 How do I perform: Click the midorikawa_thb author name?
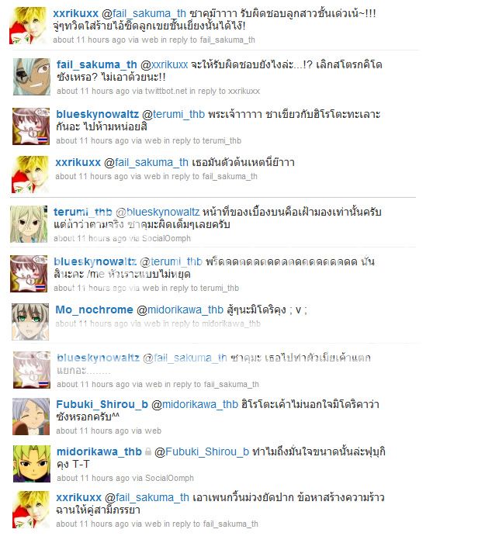click(x=99, y=451)
